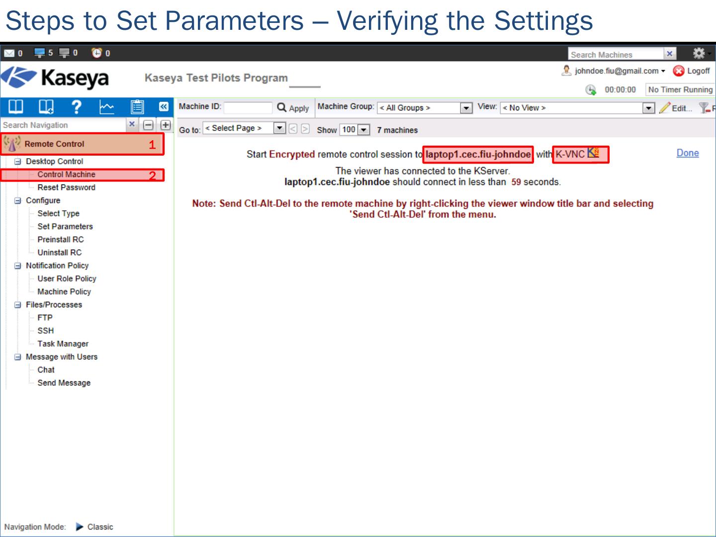
Task: Click the Remote Control antenna module icon
Action: pyautogui.click(x=12, y=144)
